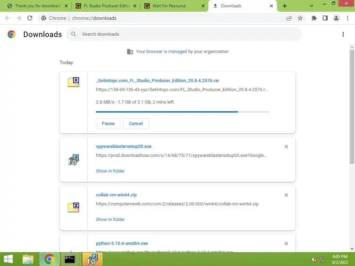Click the FL Studio download progress bar
This screenshot has height=266, width=355.
coord(182,112)
